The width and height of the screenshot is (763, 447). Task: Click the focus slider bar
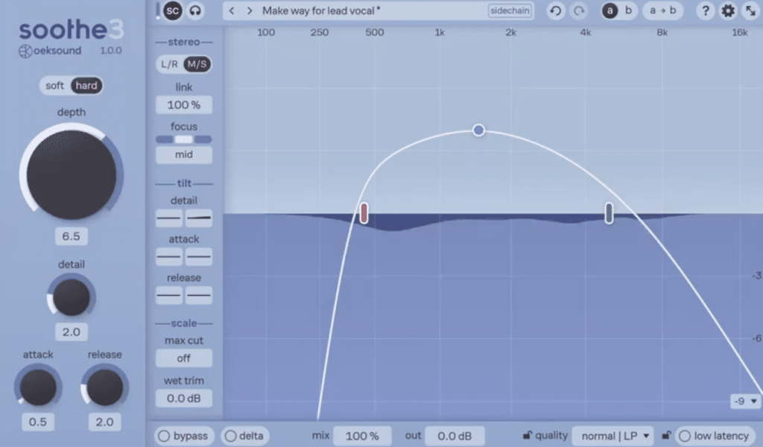click(x=184, y=139)
